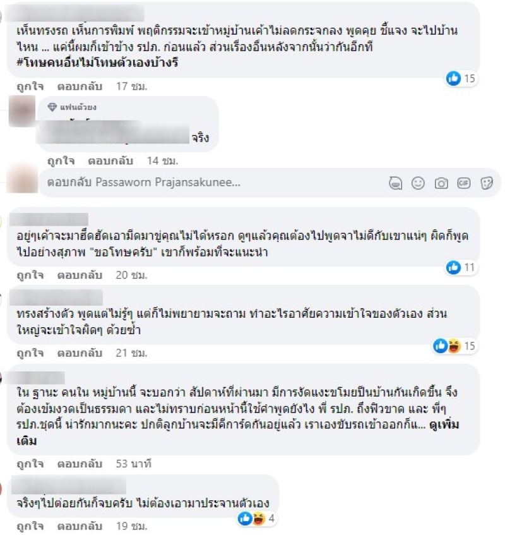View the 15 like reactions on the first comment
This screenshot has height=535, width=505.
(461, 78)
